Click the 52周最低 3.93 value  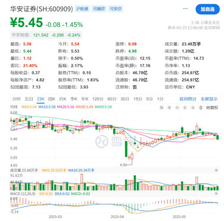[x=84, y=87]
